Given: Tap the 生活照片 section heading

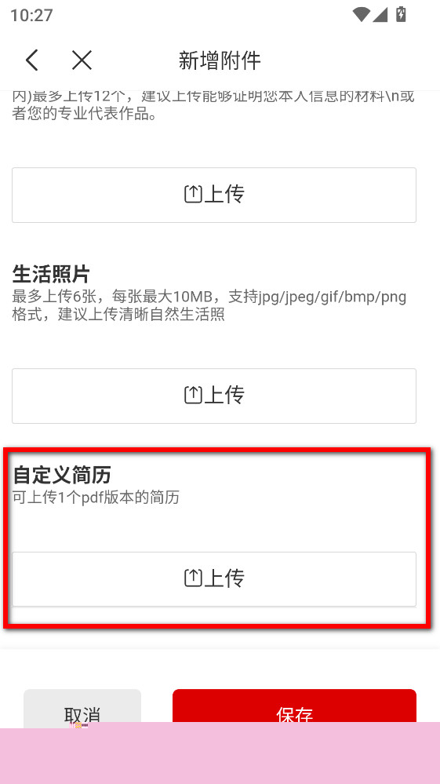Looking at the screenshot, I should pos(51,274).
